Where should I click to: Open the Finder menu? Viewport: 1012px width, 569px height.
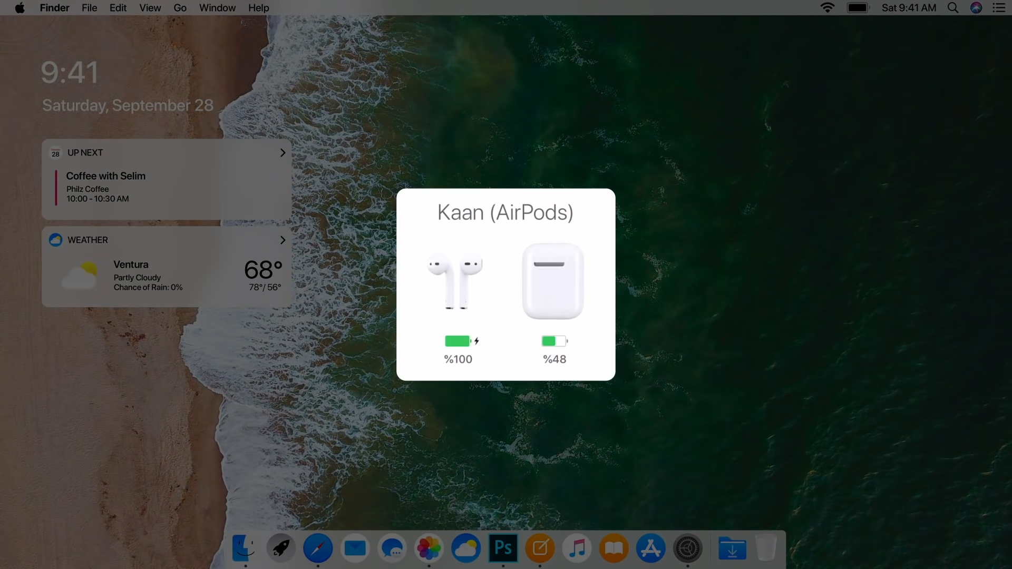pos(55,7)
